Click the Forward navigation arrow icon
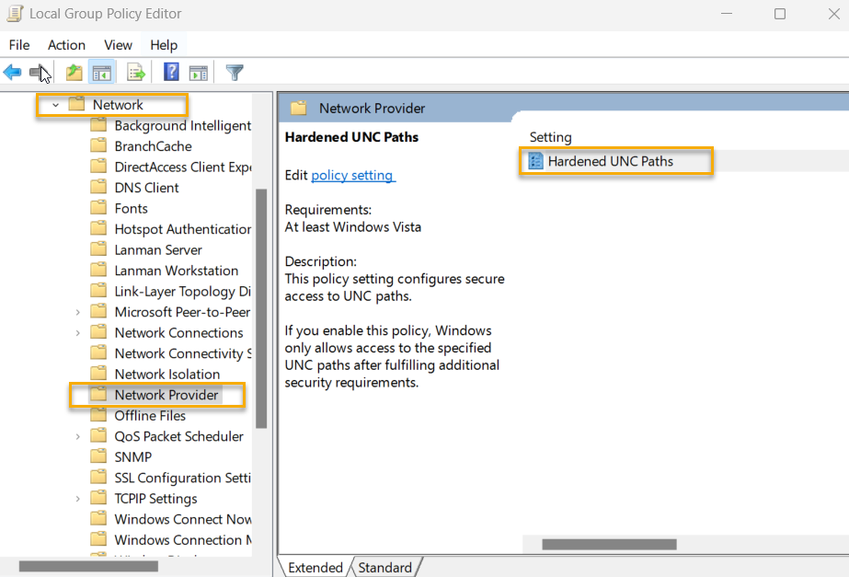This screenshot has width=849, height=577. click(38, 72)
